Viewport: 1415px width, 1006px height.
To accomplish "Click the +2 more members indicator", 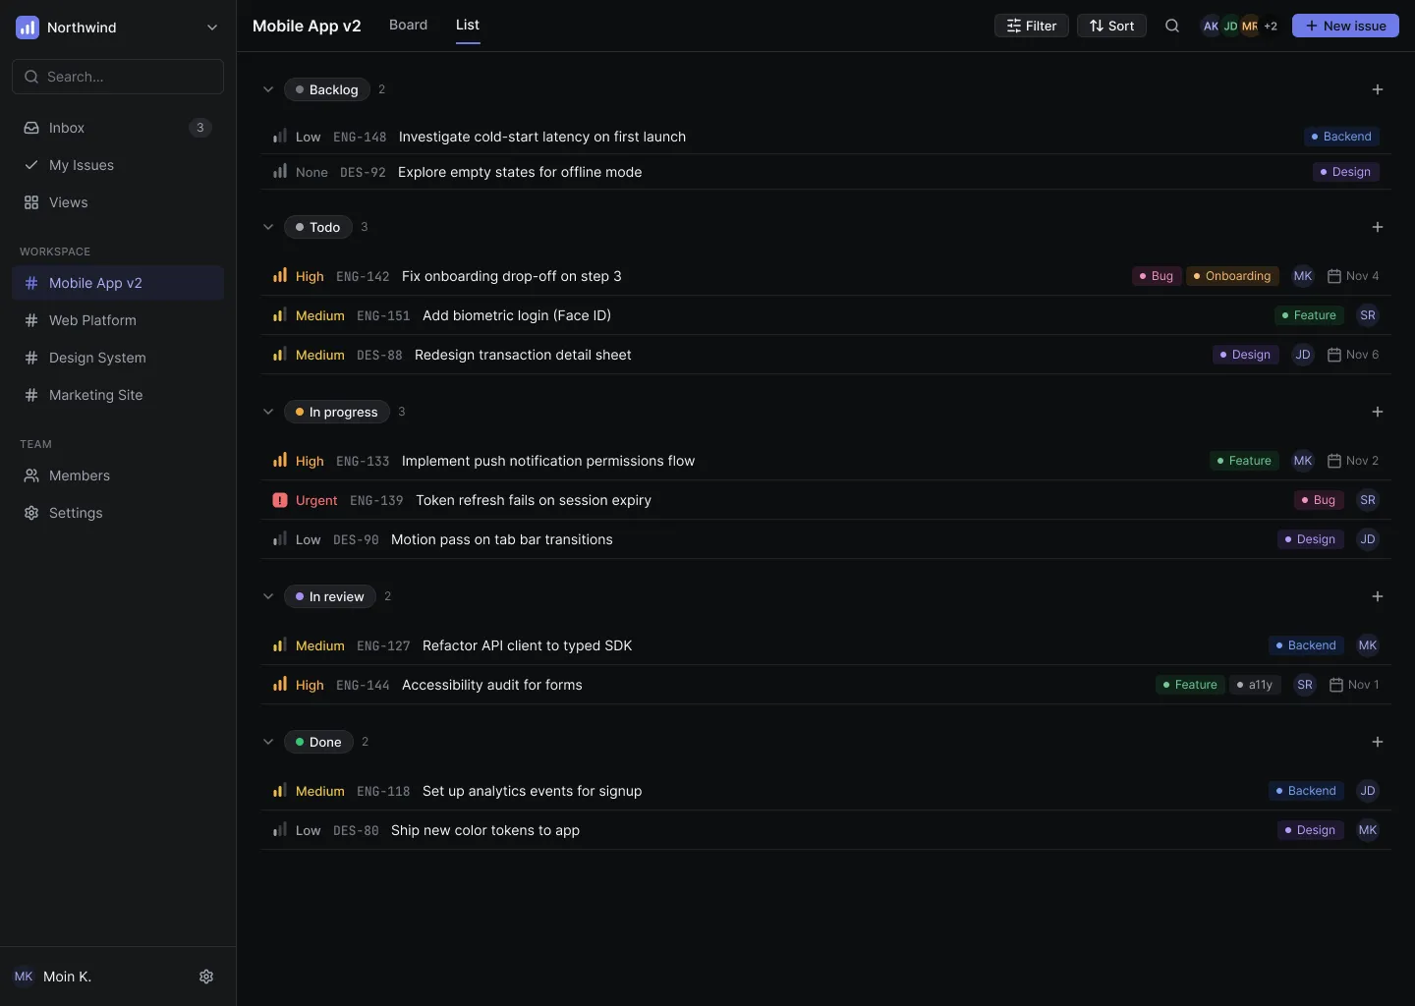I will (x=1271, y=27).
